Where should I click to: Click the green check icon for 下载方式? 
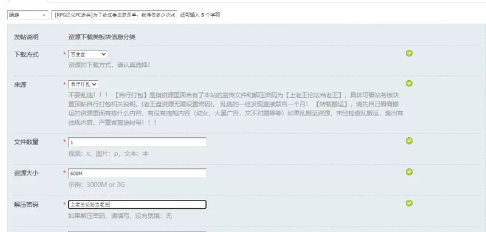(x=409, y=53)
